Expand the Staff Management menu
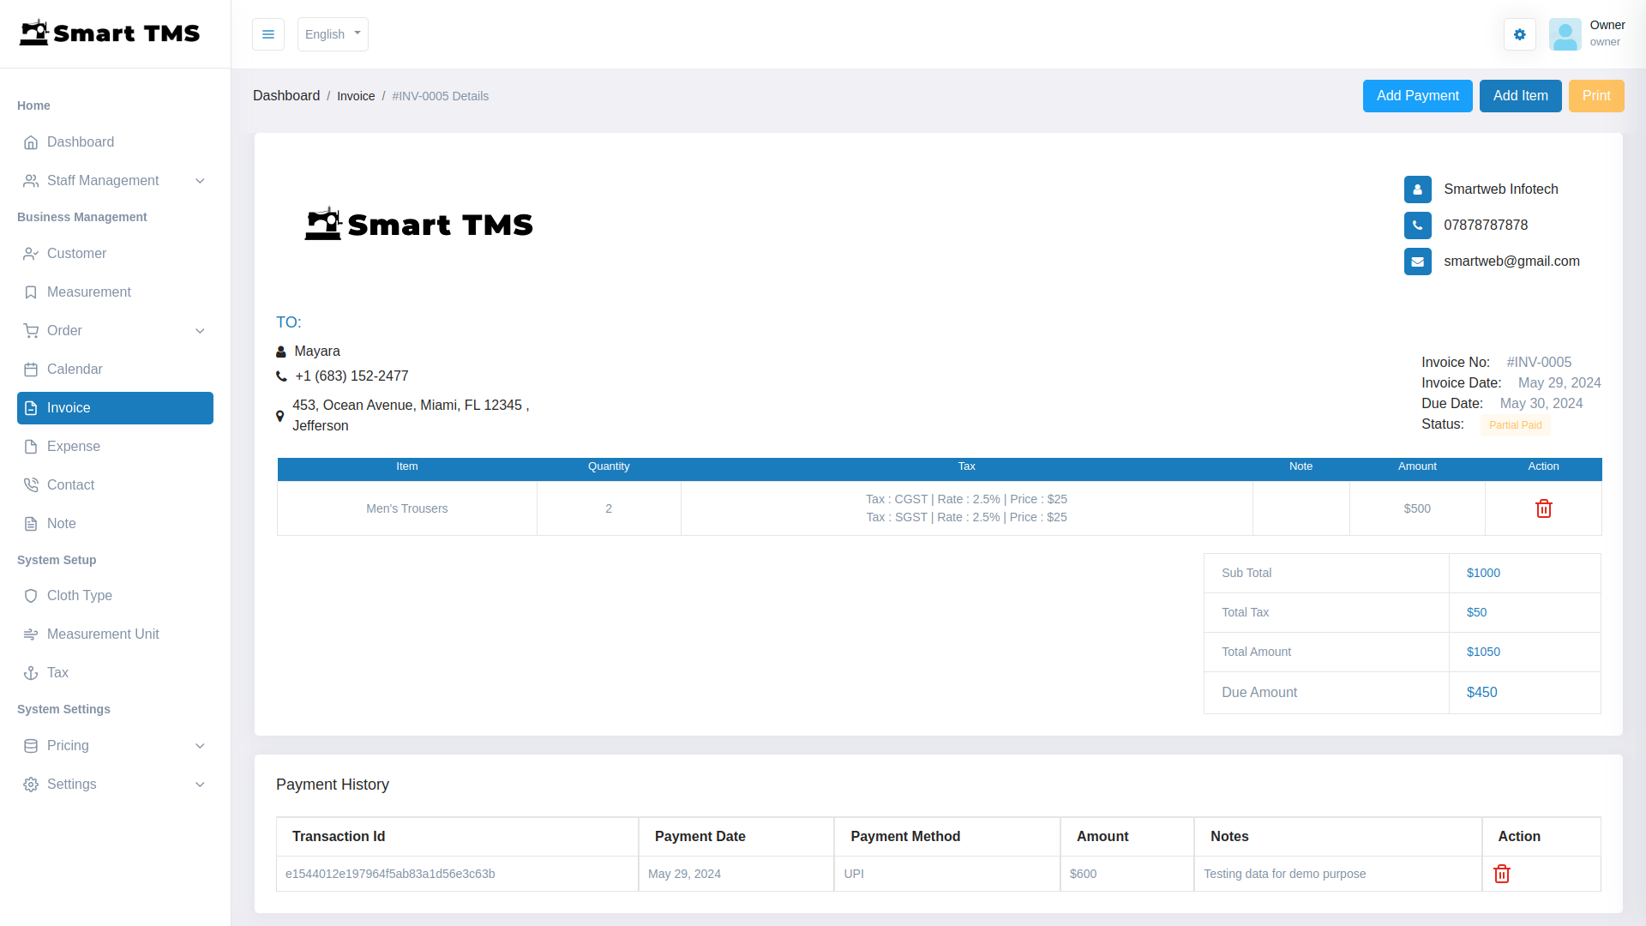The height and width of the screenshot is (926, 1646). (x=103, y=180)
